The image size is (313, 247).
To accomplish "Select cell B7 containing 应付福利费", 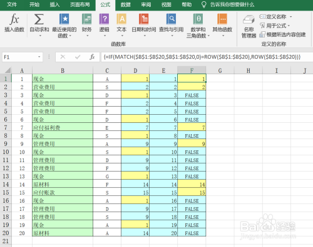I will pyautogui.click(x=63, y=127).
